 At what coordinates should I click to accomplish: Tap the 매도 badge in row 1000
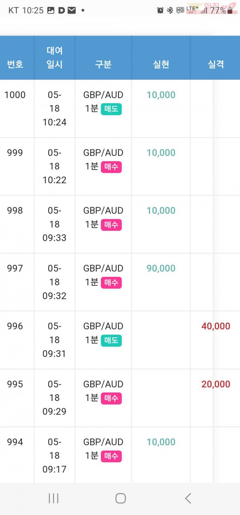click(x=111, y=109)
